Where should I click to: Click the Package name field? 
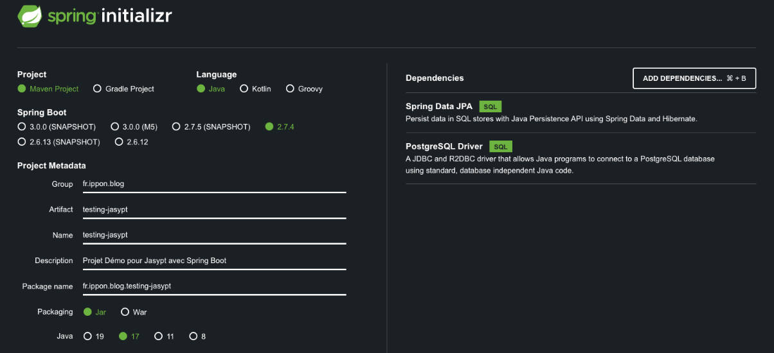214,287
